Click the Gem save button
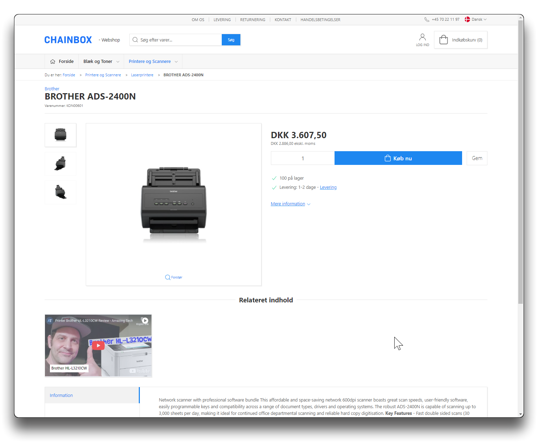The image size is (538, 443). coord(477,158)
